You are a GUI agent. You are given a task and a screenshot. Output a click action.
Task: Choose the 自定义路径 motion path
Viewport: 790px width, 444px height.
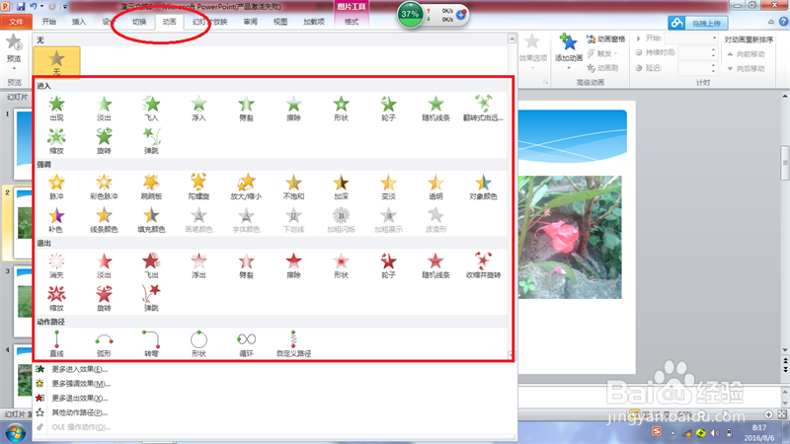click(x=293, y=343)
